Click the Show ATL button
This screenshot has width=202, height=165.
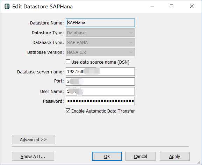coord(33,156)
